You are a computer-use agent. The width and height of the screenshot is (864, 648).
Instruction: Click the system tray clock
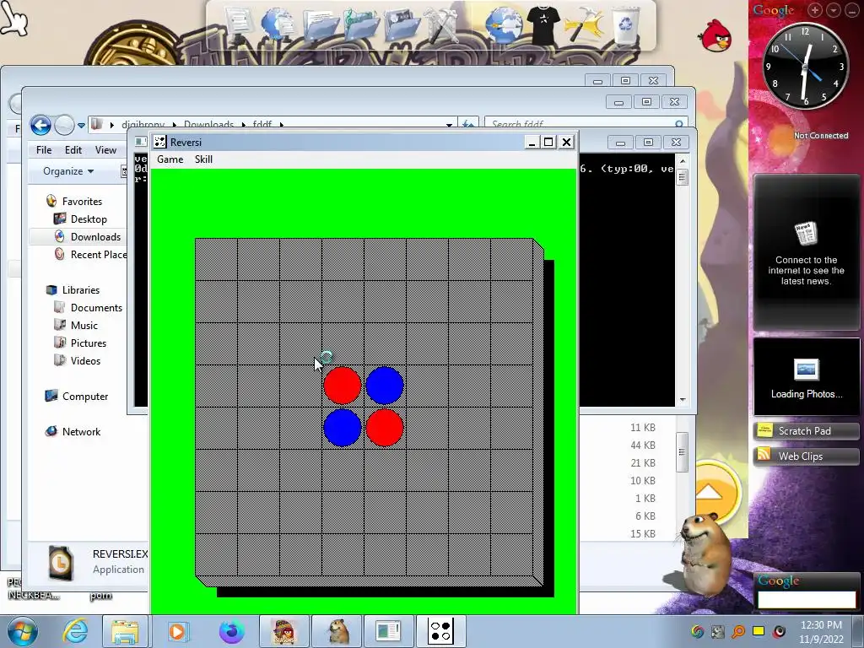(821, 631)
